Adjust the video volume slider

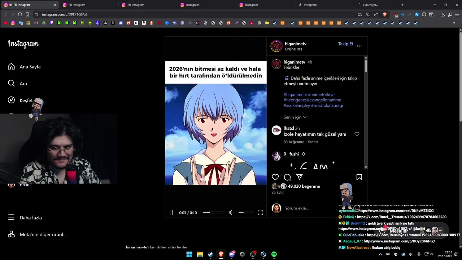246,213
